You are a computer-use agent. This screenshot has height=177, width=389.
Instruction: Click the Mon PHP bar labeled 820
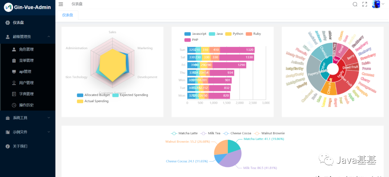[219, 96]
